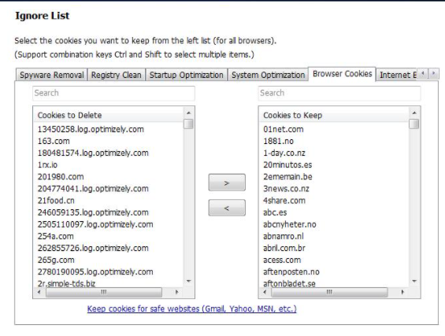Click vertical scrollbar thumb of Cookies to Keep
Image resolution: width=445 pixels, height=336 pixels.
[414, 124]
